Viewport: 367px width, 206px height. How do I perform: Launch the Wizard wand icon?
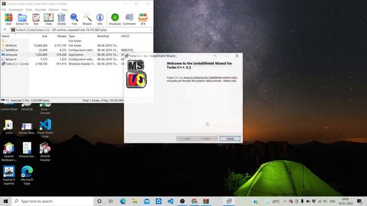(x=87, y=19)
